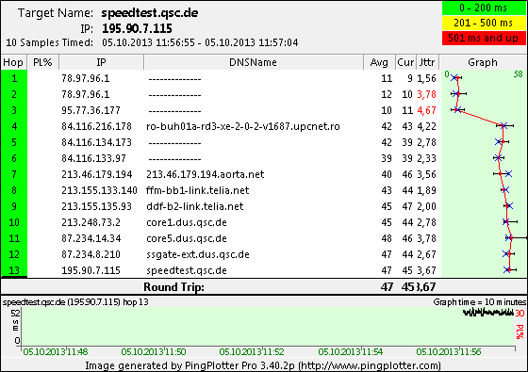
Task: Click hop 13 green number cell
Action: tap(14, 270)
